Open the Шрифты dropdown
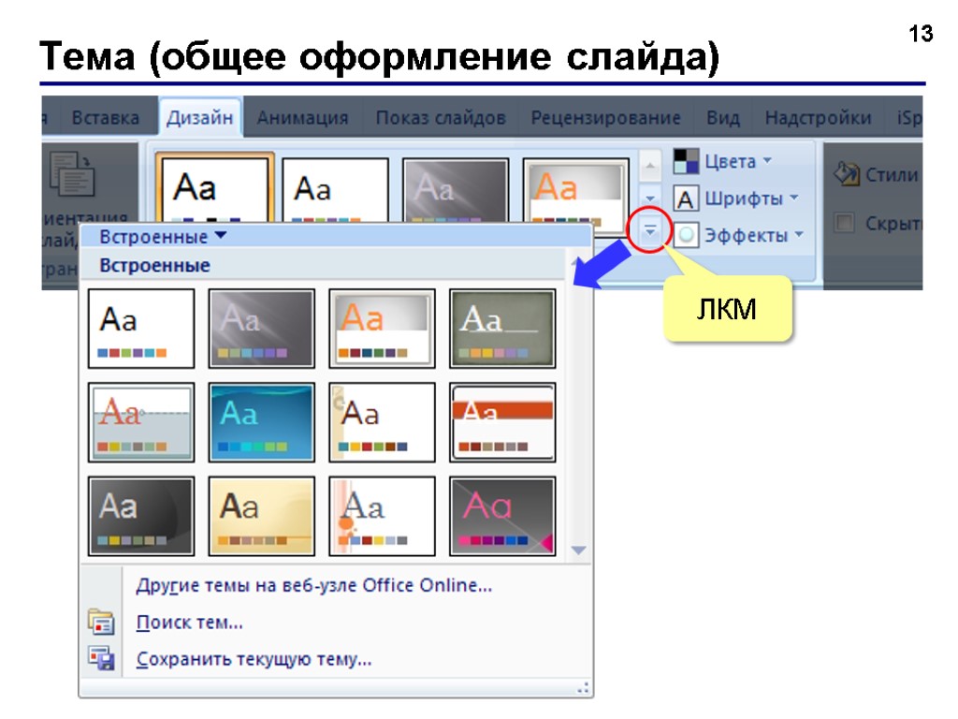 (751, 198)
